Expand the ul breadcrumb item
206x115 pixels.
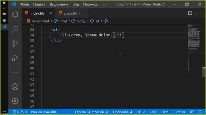97,21
